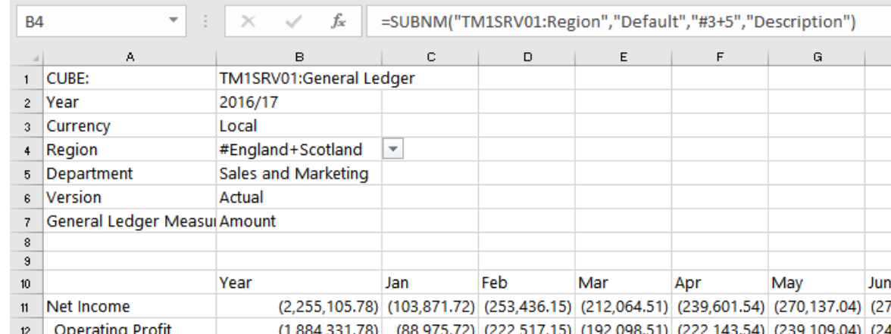Click the May column heading
The height and width of the screenshot is (334, 891).
point(817,283)
